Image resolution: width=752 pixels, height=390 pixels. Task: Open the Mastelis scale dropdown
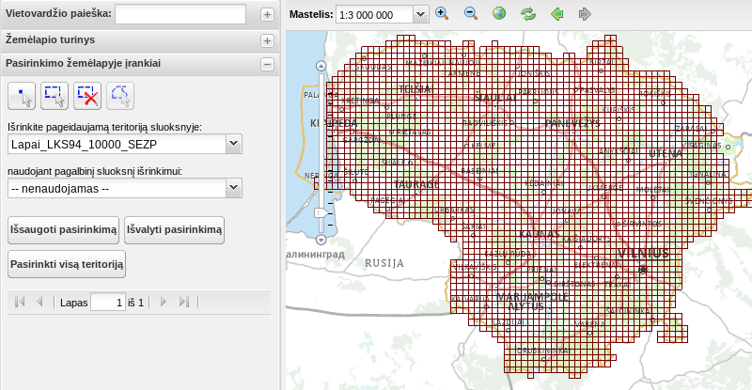(x=420, y=14)
